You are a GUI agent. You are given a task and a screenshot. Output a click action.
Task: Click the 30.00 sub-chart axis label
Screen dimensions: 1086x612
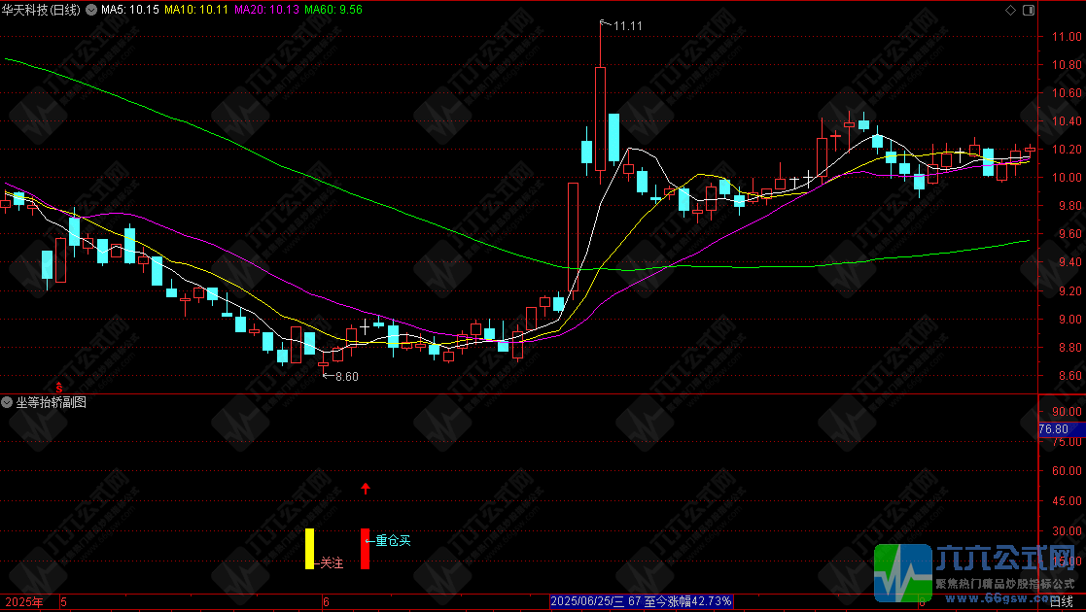coord(1067,531)
